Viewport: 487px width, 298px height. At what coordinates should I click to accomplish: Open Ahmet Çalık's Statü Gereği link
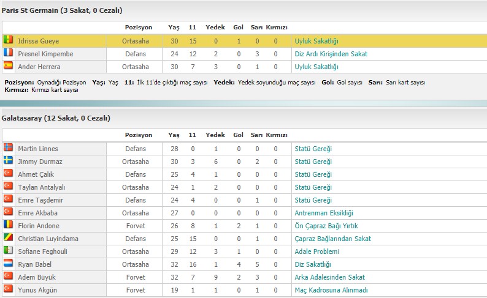pyautogui.click(x=313, y=174)
